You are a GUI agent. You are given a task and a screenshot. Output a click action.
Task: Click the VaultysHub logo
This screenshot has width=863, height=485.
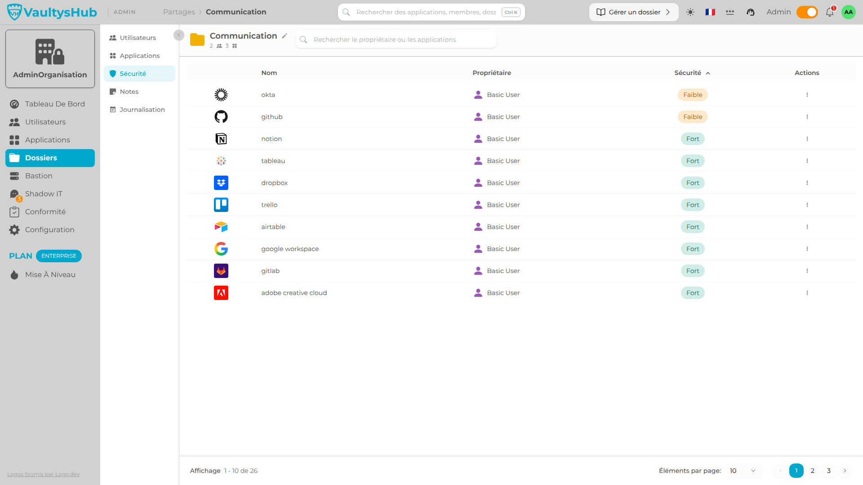point(52,12)
